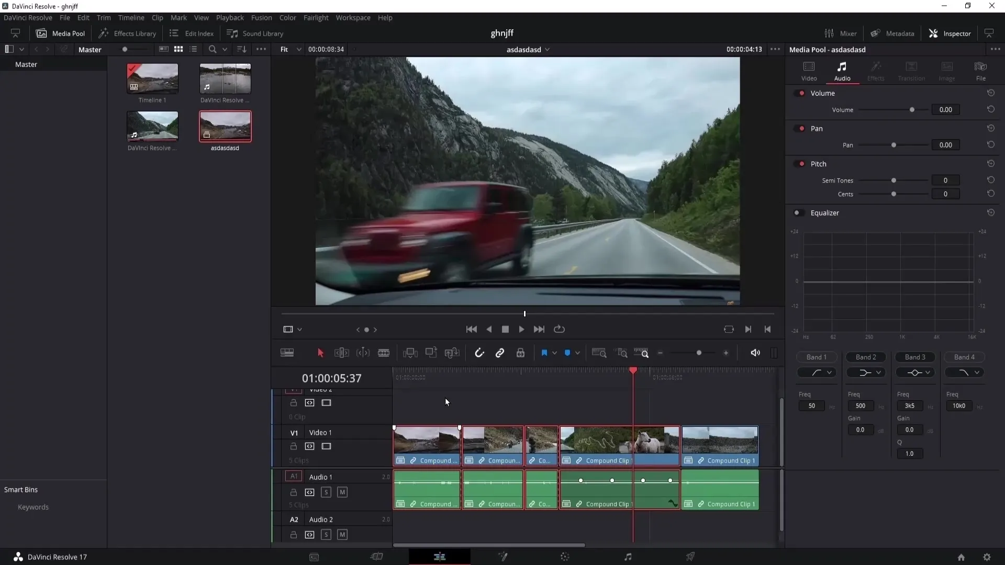Toggle the solo button on Audio 1 track
Image resolution: width=1005 pixels, height=565 pixels.
326,492
